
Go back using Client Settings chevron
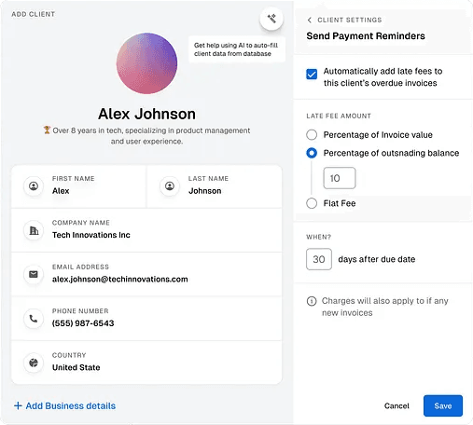pos(310,21)
